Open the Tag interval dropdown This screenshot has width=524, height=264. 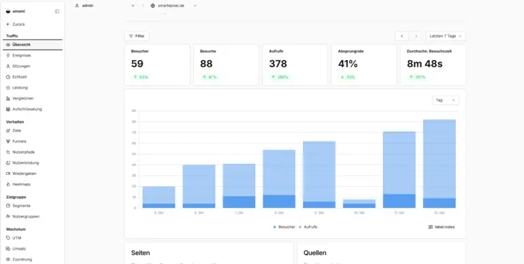pos(446,100)
